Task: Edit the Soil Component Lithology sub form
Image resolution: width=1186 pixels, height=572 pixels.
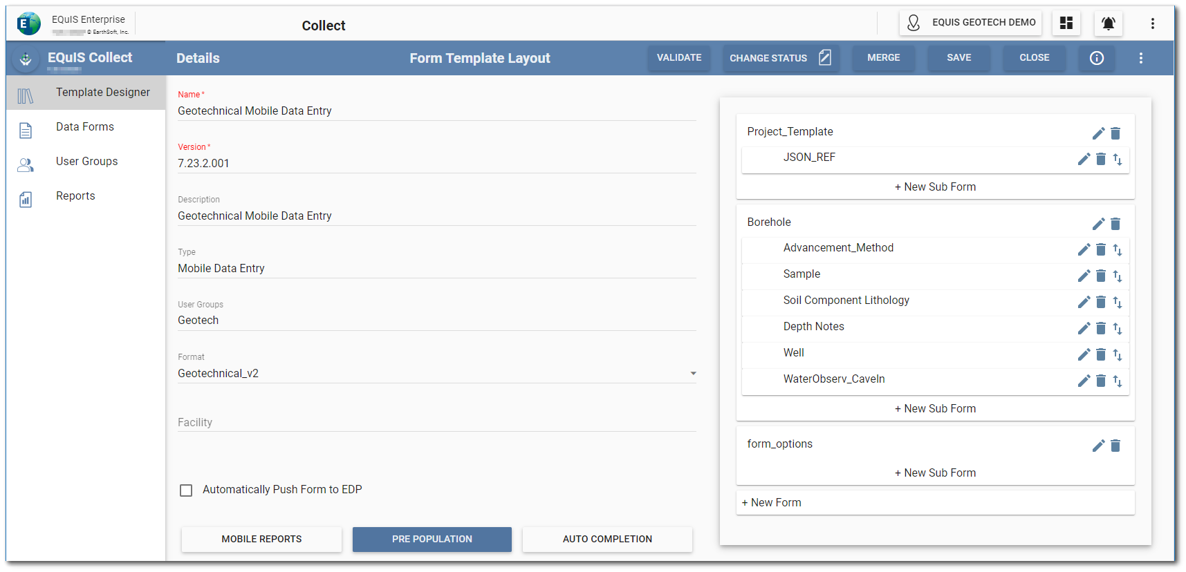Action: 1084,302
